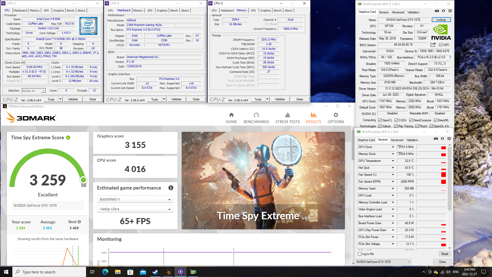This screenshot has width=492, height=277.
Task: Open 3DMark RESULTS bar chart icon
Action: click(x=314, y=115)
